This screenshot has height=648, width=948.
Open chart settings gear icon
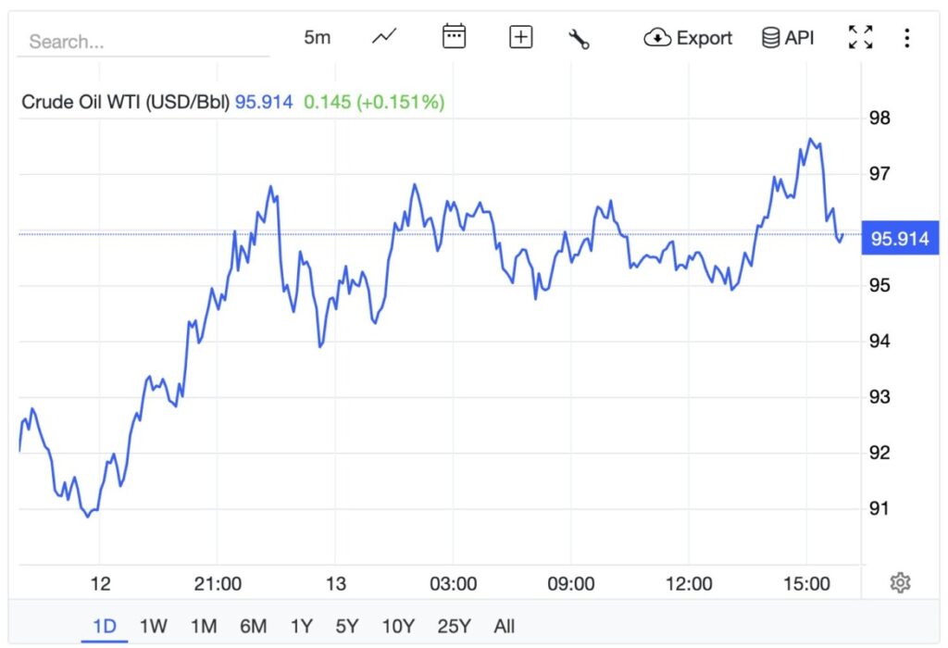(x=900, y=582)
